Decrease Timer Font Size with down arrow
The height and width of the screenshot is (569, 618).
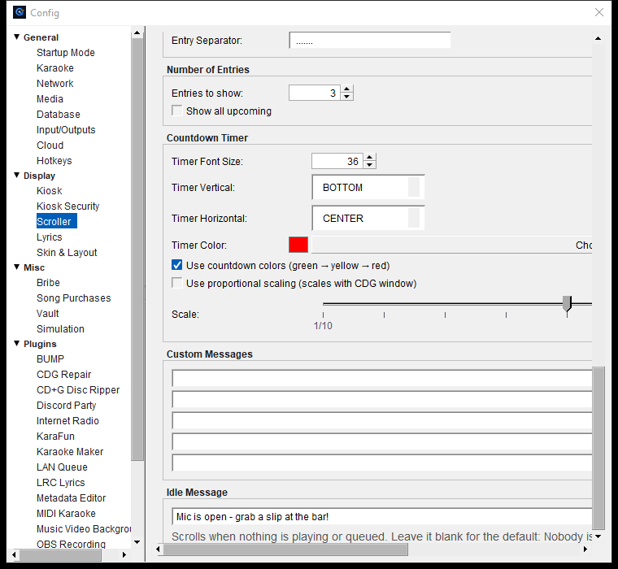pos(369,165)
